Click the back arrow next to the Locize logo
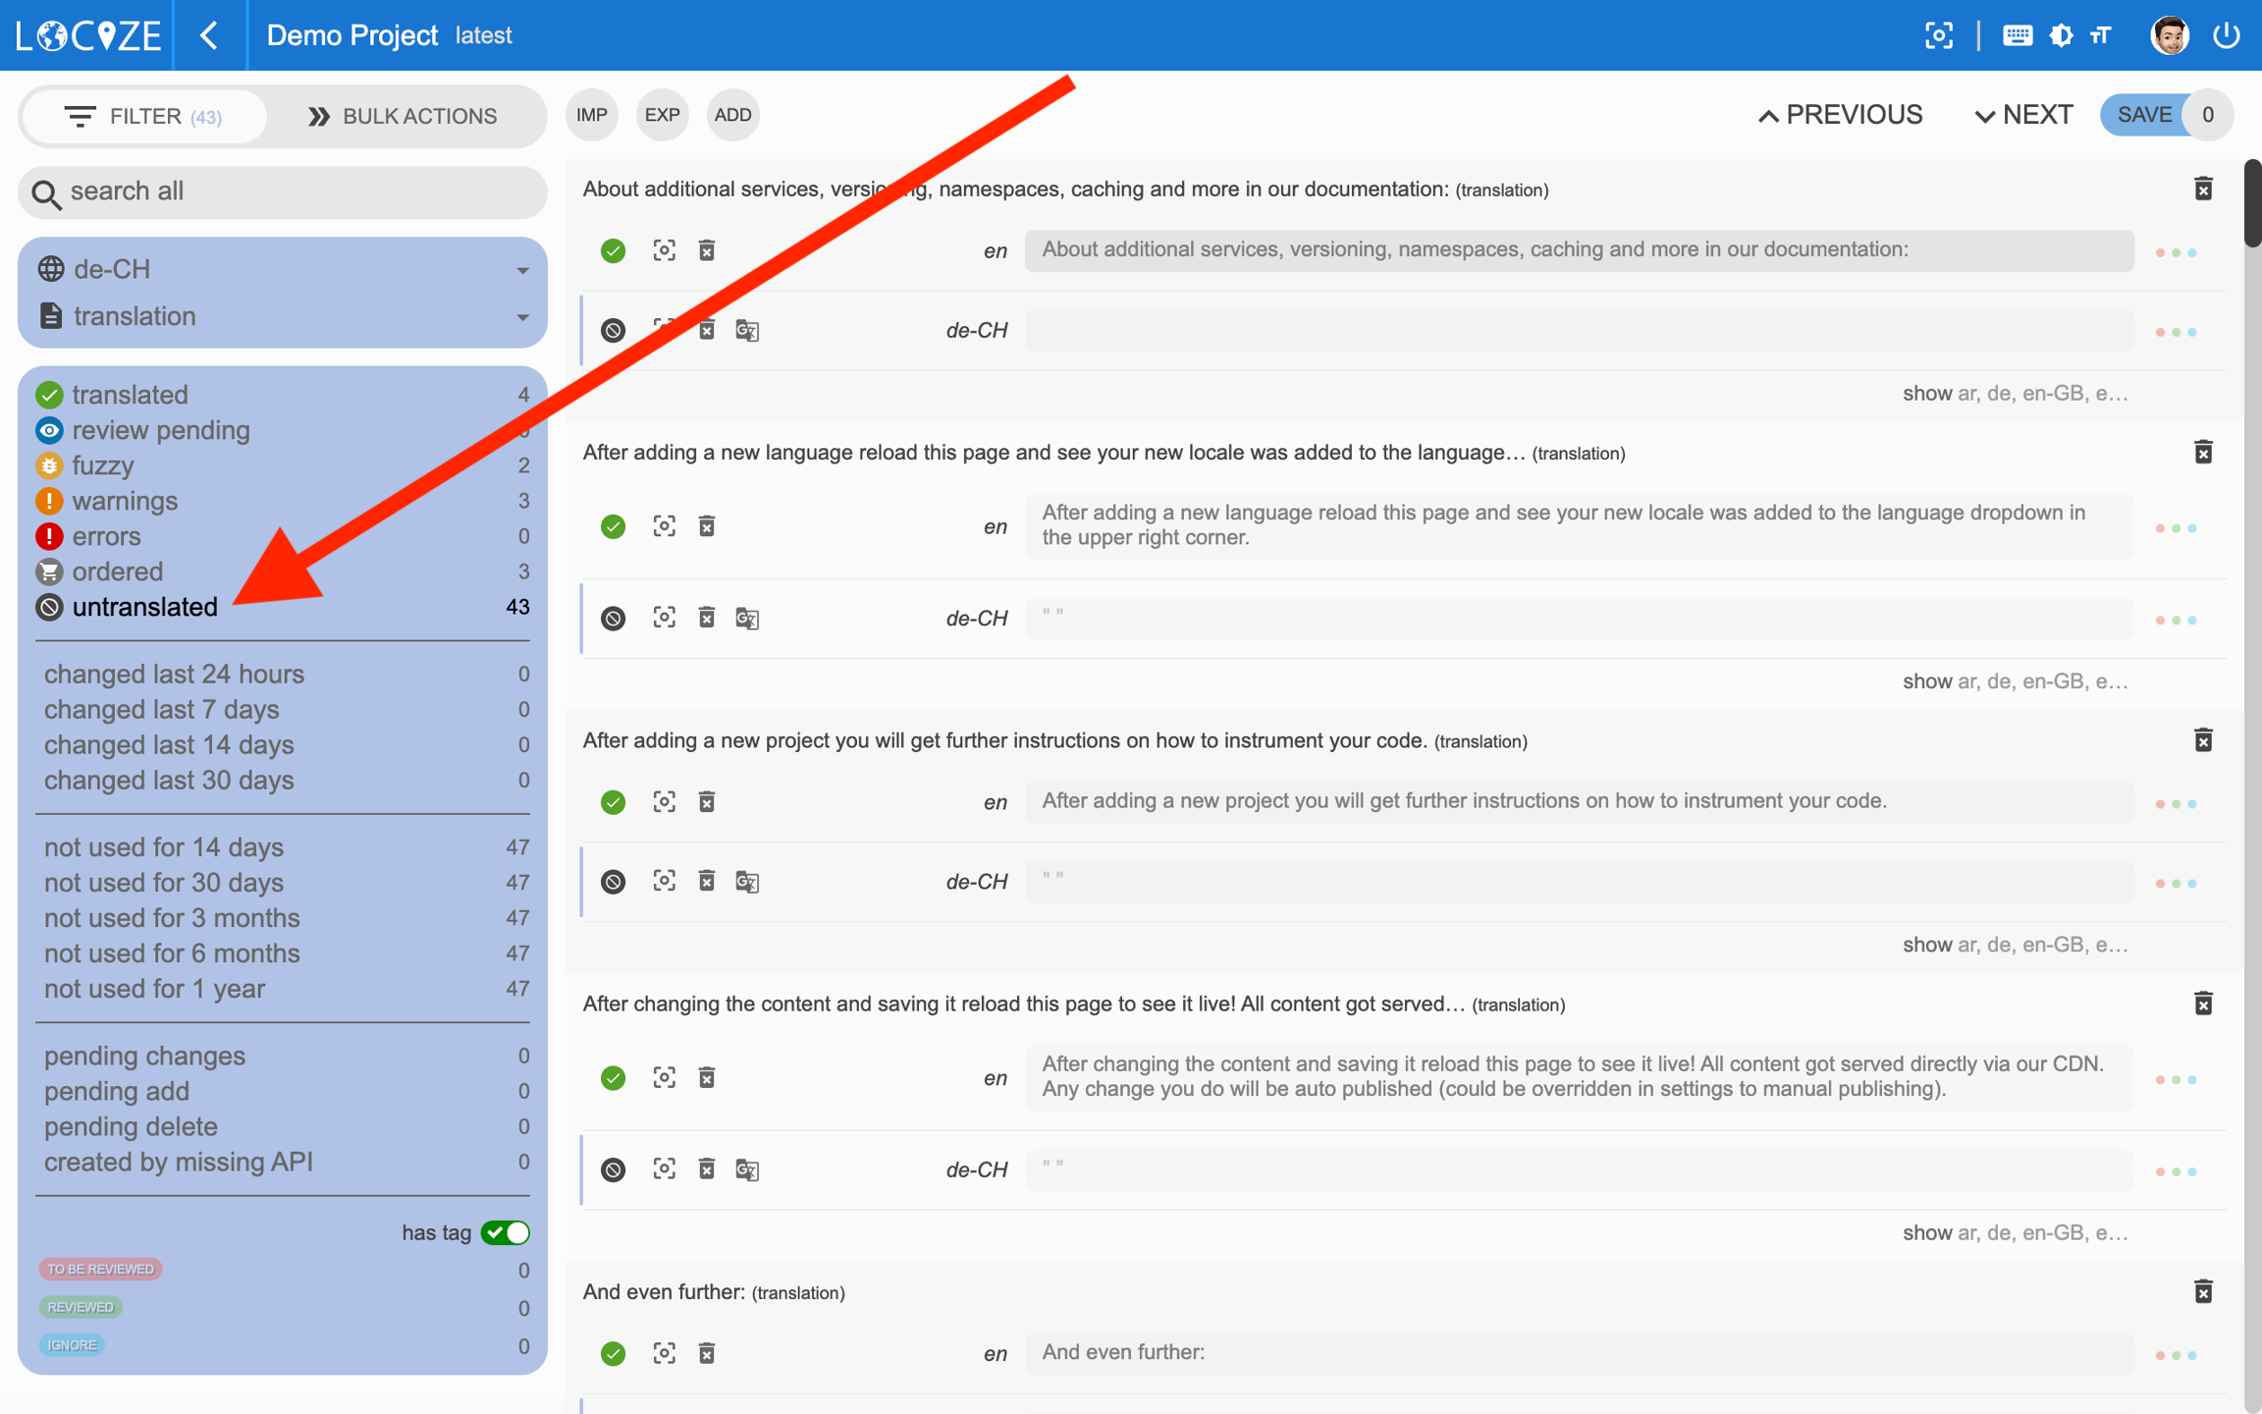Image resolution: width=2262 pixels, height=1414 pixels. pyautogui.click(x=209, y=35)
